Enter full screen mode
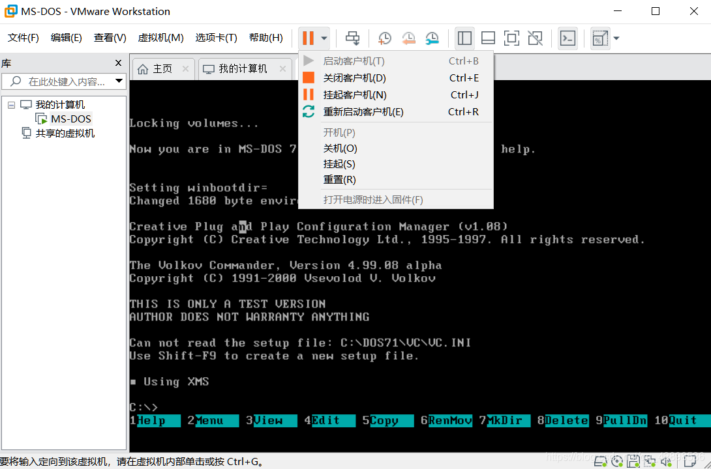Screen dimensions: 711x469 [511, 38]
